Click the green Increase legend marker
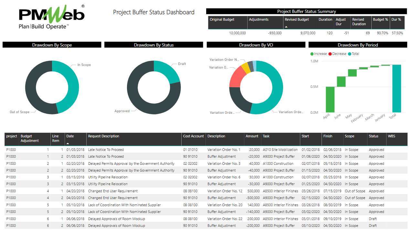 pos(312,54)
